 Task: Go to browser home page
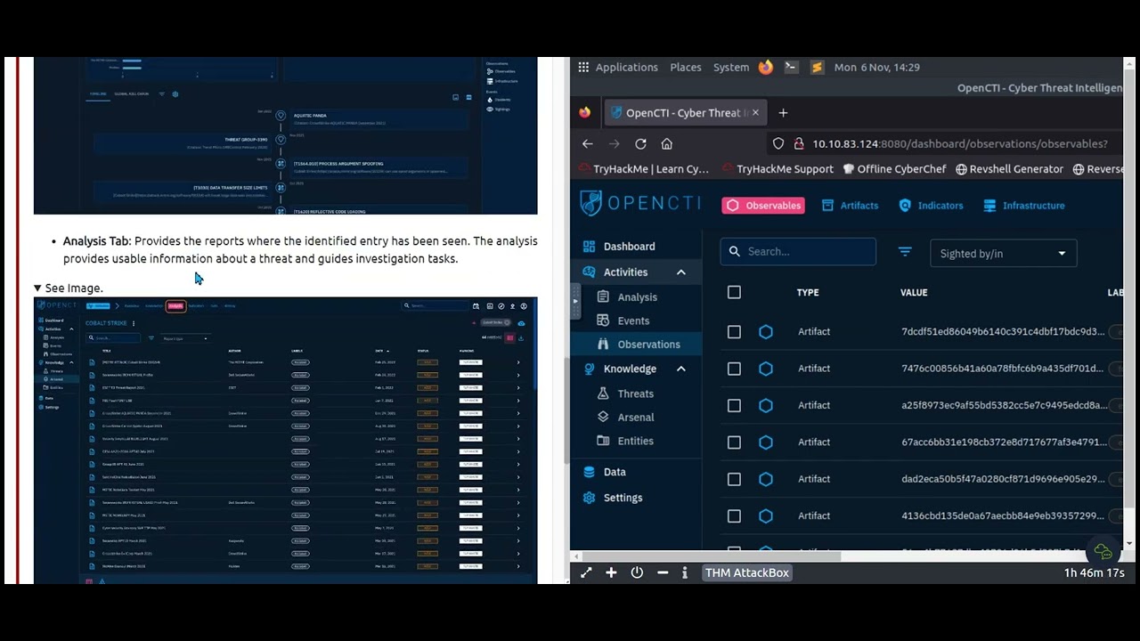pos(667,143)
